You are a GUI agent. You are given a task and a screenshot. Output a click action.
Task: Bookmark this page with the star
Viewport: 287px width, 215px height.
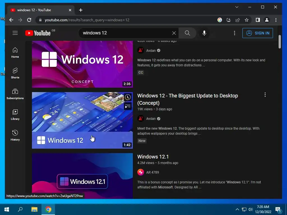(247, 20)
